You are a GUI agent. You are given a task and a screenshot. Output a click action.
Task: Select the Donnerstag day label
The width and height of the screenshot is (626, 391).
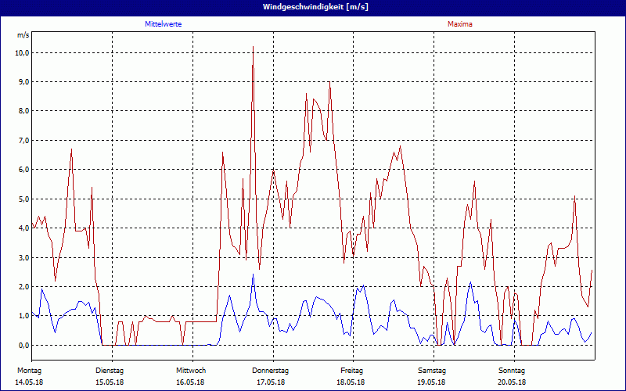(x=271, y=369)
